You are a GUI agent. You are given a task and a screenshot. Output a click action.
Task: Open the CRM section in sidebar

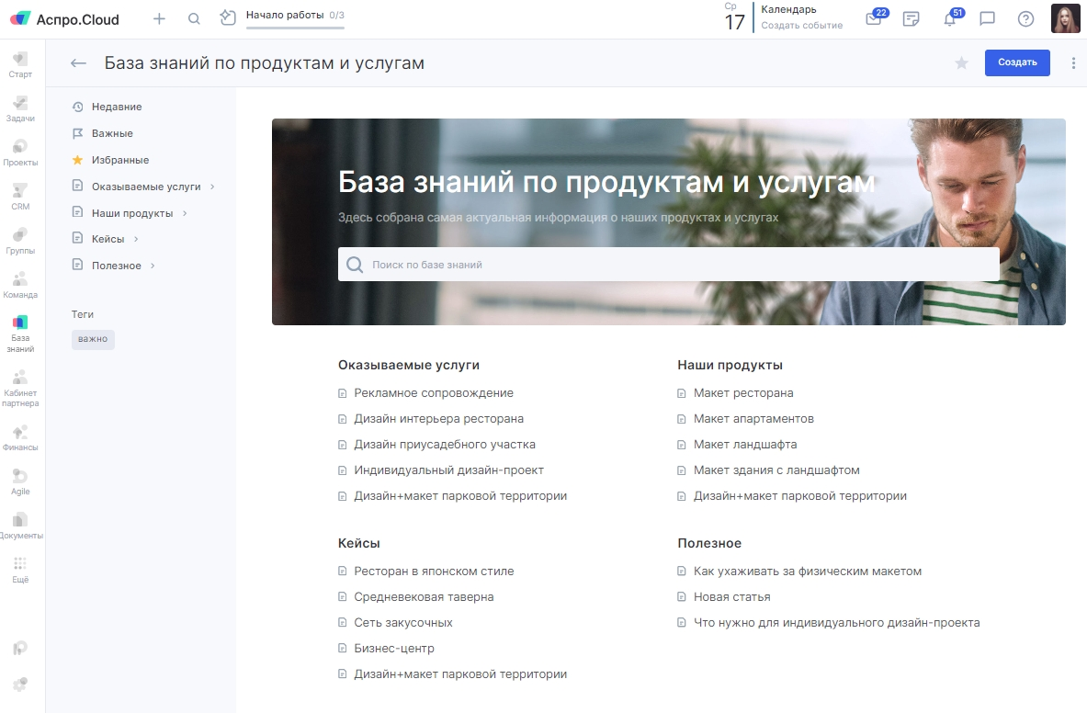(20, 197)
